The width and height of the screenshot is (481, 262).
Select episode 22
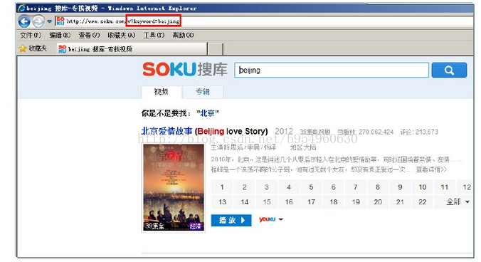(423, 202)
